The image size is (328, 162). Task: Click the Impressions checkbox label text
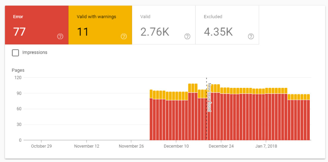point(35,53)
